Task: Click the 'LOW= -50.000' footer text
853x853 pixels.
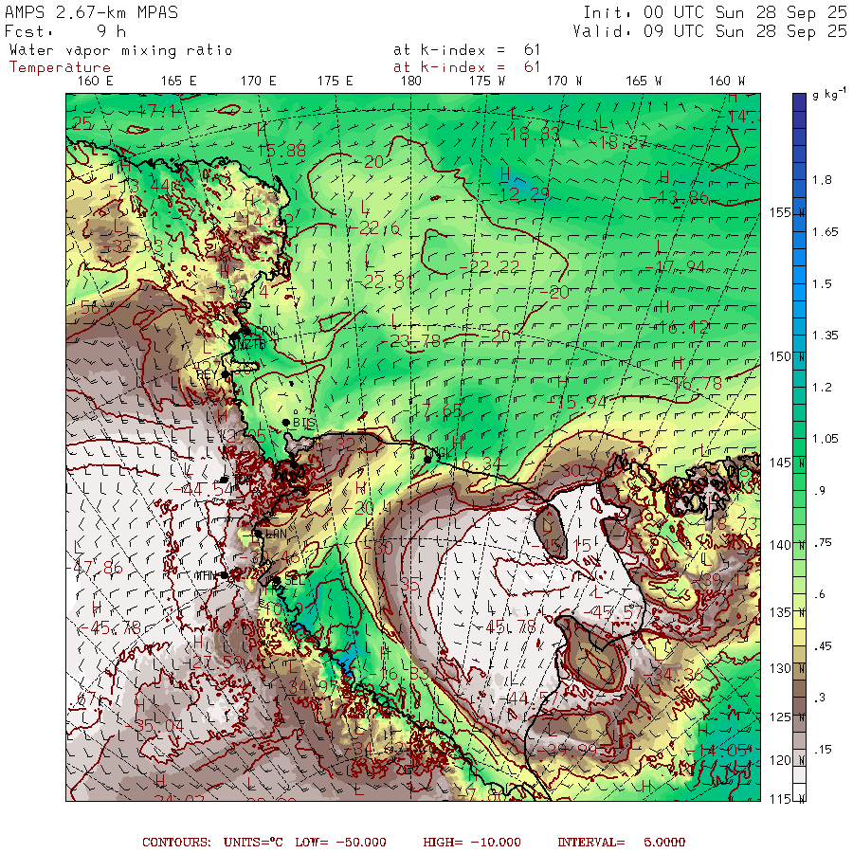Action: [340, 843]
